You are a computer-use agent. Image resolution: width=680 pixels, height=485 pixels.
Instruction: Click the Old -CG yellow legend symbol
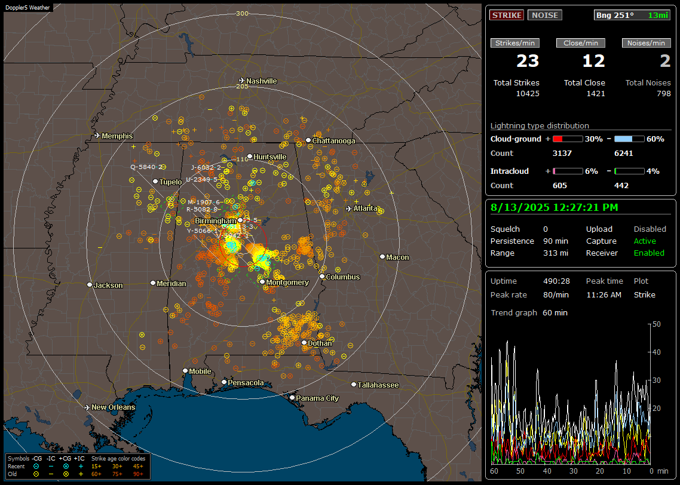(36, 474)
